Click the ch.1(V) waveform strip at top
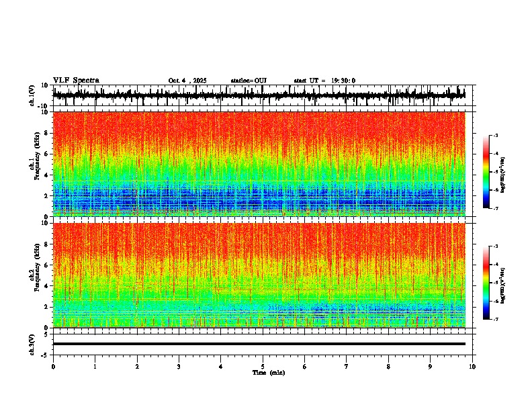532x411 pixels. click(259, 95)
